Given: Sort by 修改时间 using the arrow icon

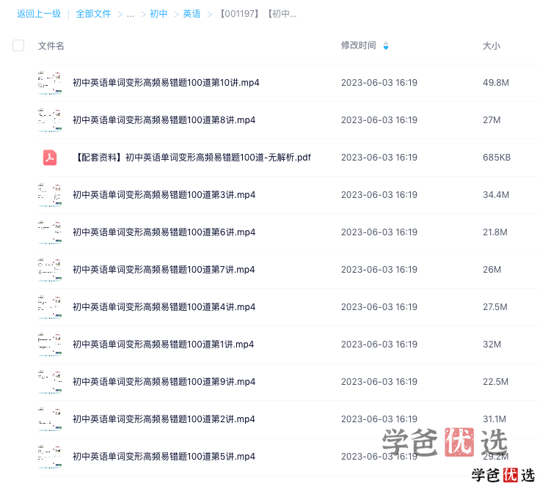Looking at the screenshot, I should click(386, 45).
